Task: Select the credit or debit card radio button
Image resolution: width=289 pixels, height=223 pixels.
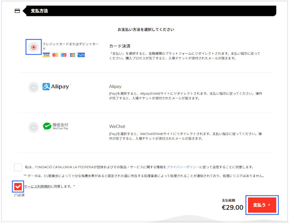Action: click(x=34, y=47)
